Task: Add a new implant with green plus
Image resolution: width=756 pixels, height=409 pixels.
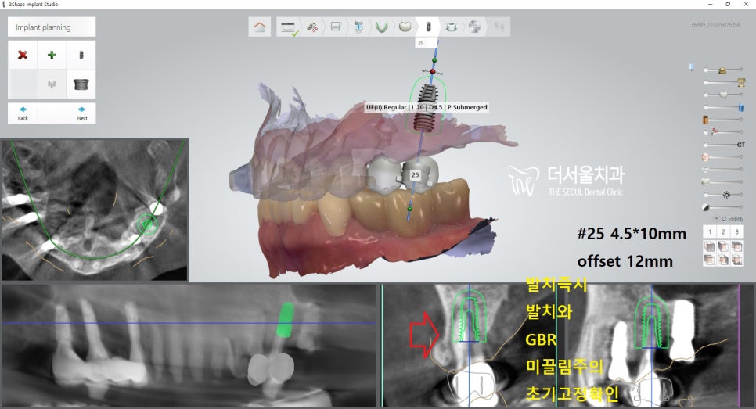Action: (52, 55)
